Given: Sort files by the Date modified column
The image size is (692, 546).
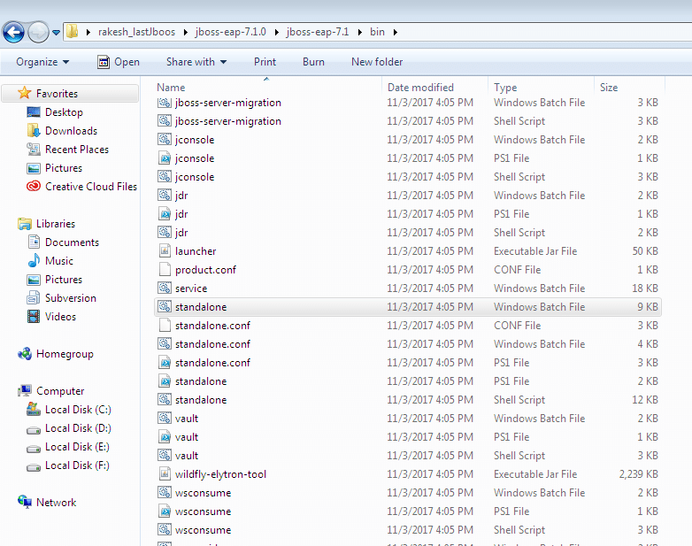Looking at the screenshot, I should [x=420, y=88].
